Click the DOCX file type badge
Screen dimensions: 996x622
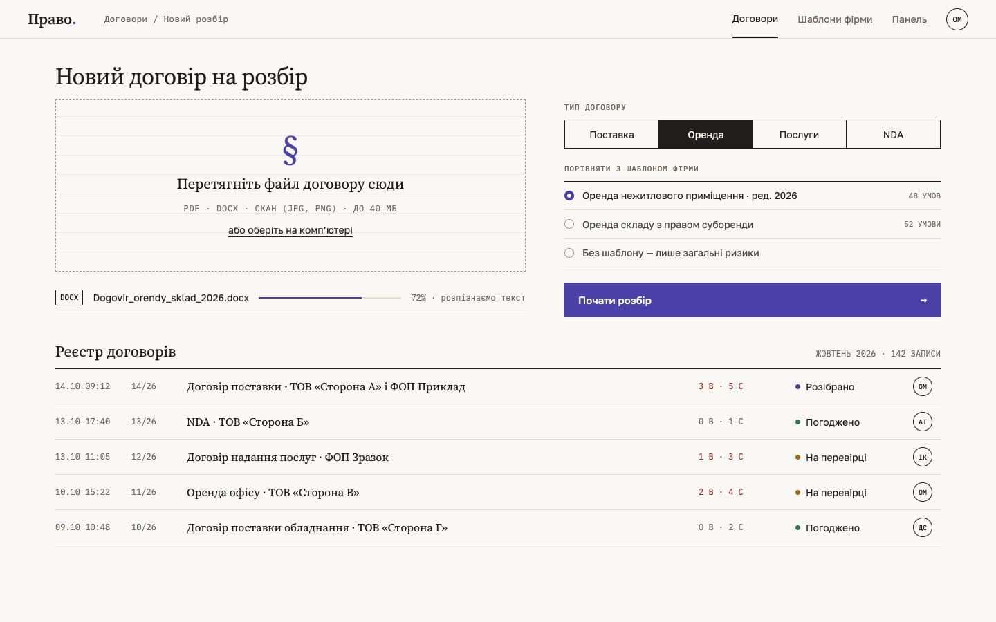(x=69, y=298)
